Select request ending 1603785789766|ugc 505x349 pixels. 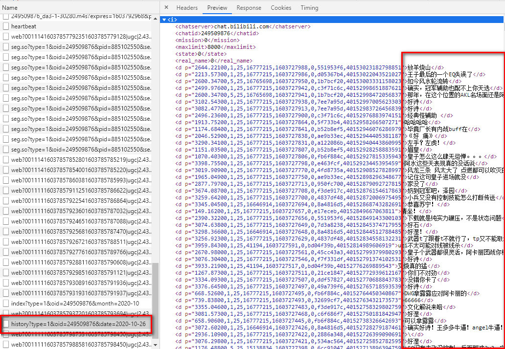(77, 252)
